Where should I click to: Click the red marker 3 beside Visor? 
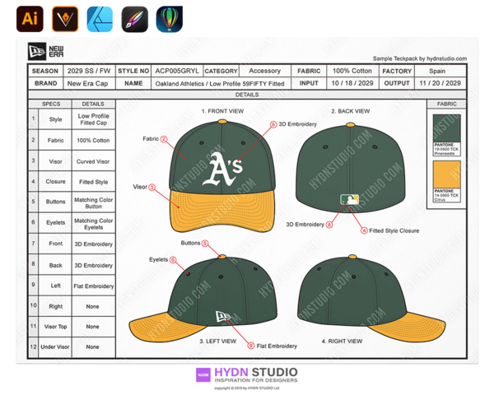click(x=151, y=188)
